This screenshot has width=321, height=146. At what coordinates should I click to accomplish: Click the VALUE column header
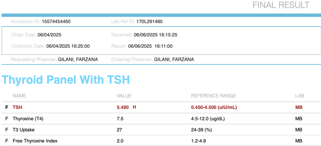[124, 96]
